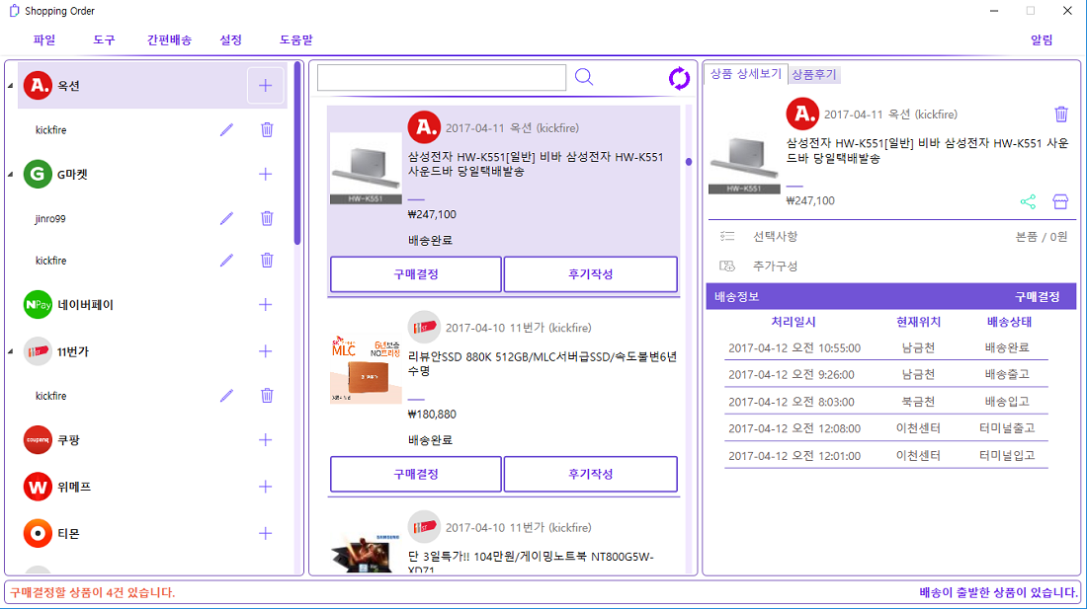Switch to the 상품 상세보기 tab

click(x=746, y=74)
